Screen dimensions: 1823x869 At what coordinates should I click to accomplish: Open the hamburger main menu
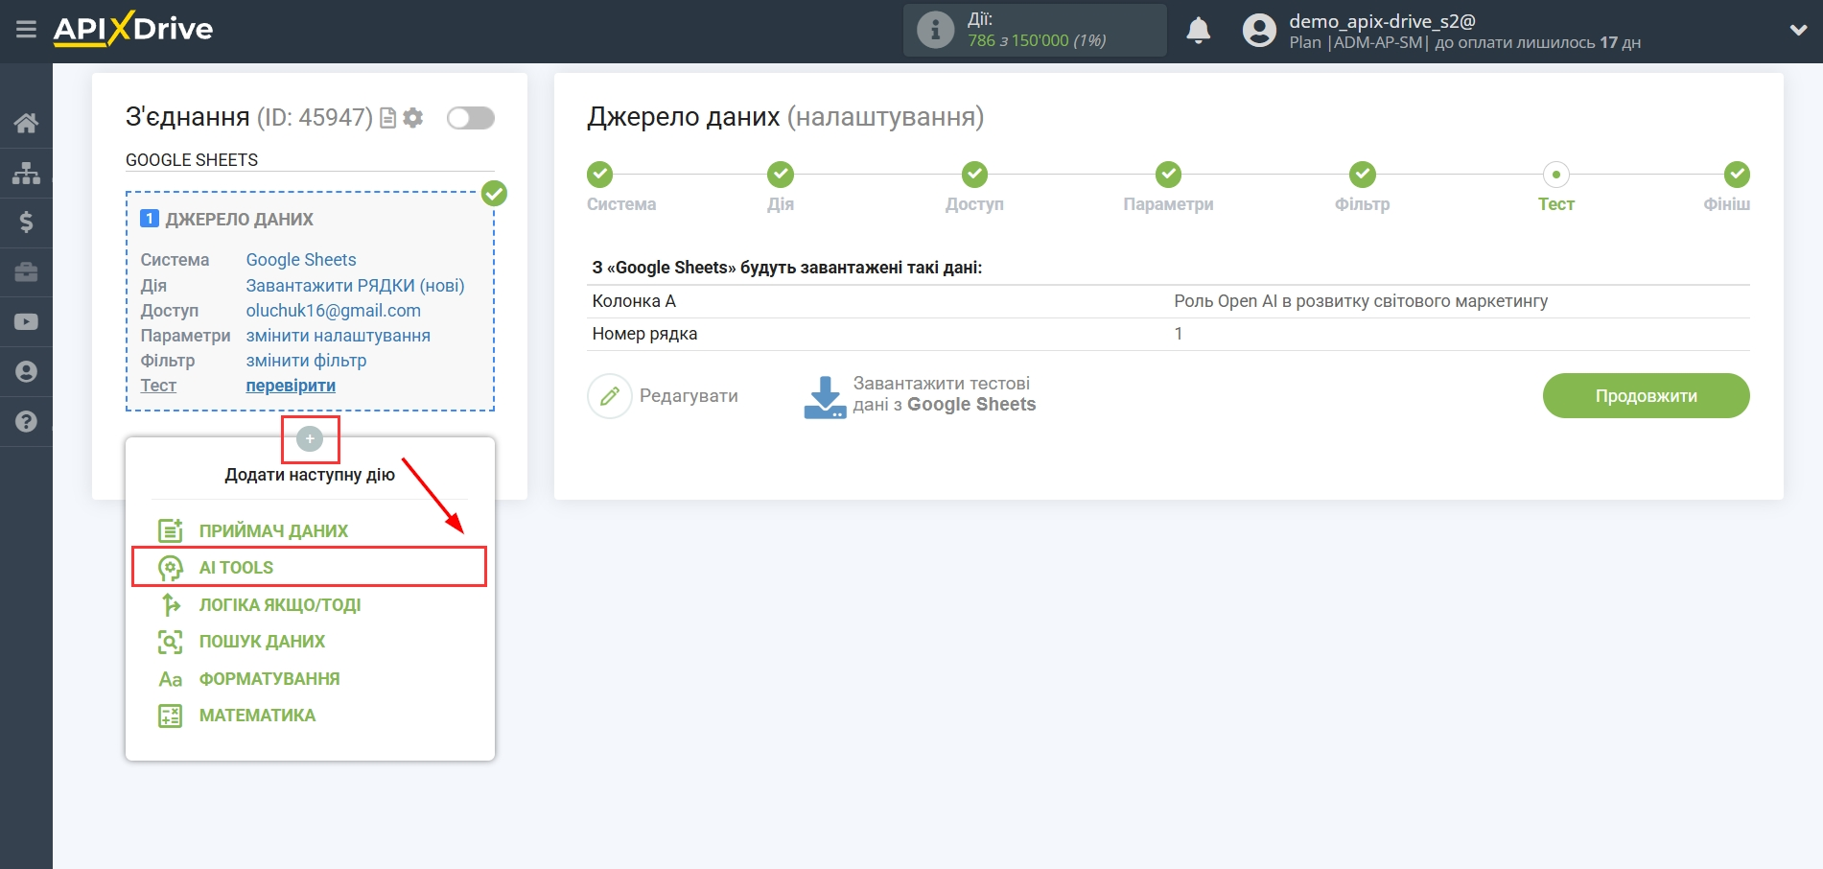click(26, 30)
